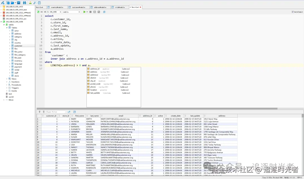Click the fetch next rows arrow icon

40,112
